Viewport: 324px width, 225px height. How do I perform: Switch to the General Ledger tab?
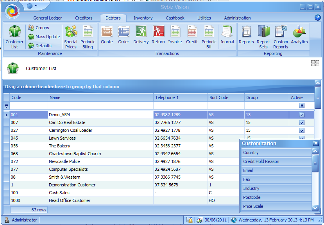coord(48,18)
